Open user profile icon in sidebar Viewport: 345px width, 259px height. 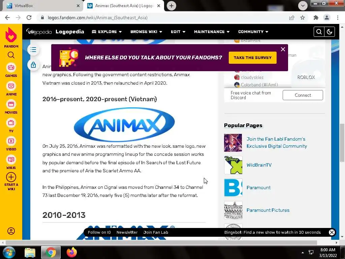[11, 231]
